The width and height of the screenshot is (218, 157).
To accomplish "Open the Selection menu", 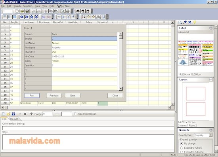I will click(28, 6).
